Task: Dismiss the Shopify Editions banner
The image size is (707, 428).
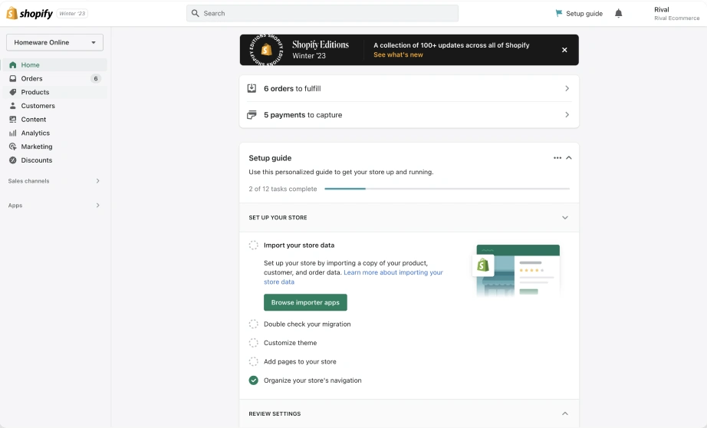Action: (x=564, y=50)
